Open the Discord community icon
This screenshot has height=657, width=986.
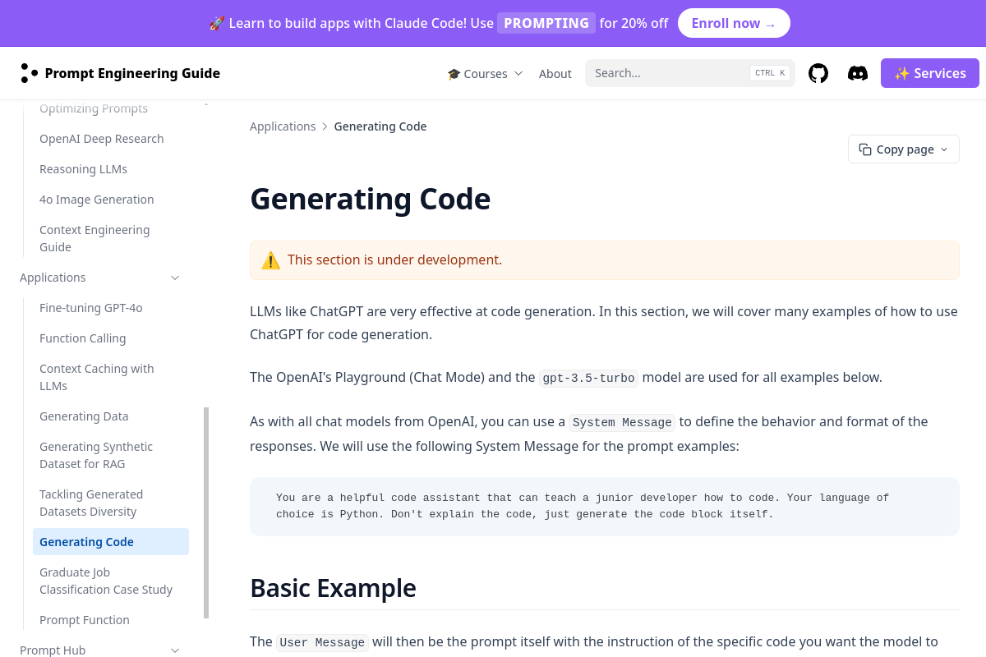[x=858, y=73]
